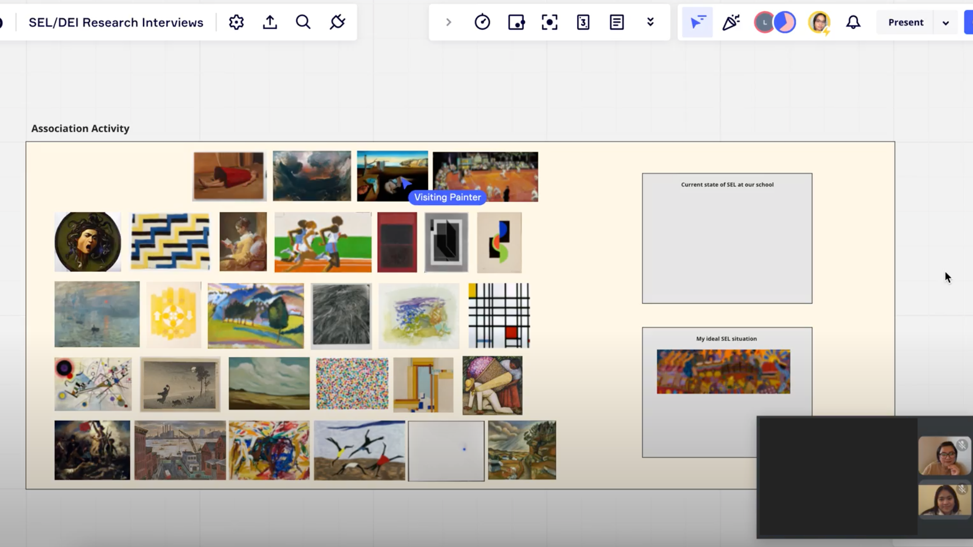The image size is (973, 547).
Task: Show more tools with double chevron
Action: click(650, 22)
